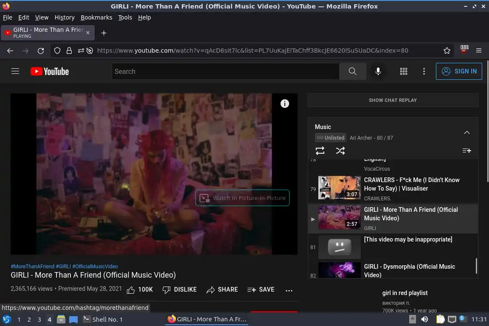View site security via the padlock icon
This screenshot has width=489, height=326.
click(x=69, y=51)
